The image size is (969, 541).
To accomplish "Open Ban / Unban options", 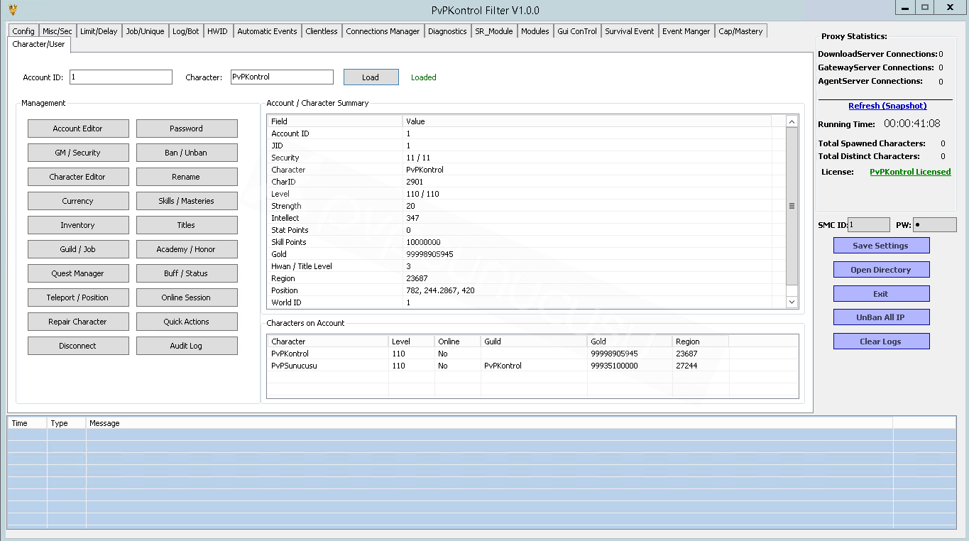I will (x=187, y=153).
